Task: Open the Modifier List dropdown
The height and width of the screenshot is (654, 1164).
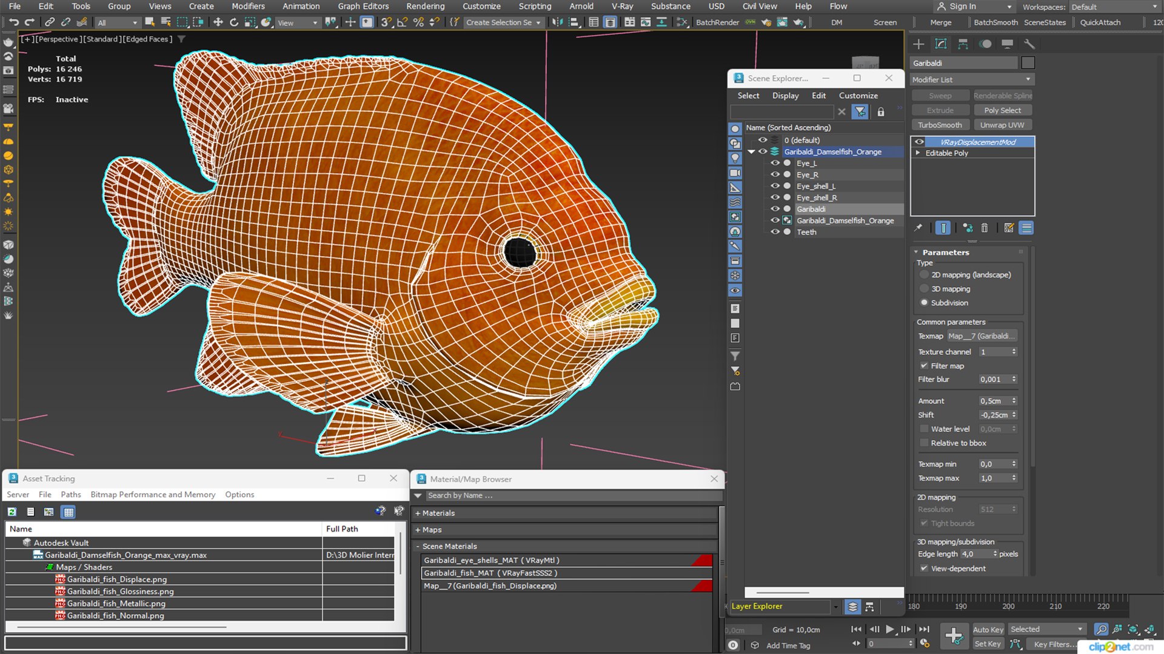Action: click(x=972, y=80)
